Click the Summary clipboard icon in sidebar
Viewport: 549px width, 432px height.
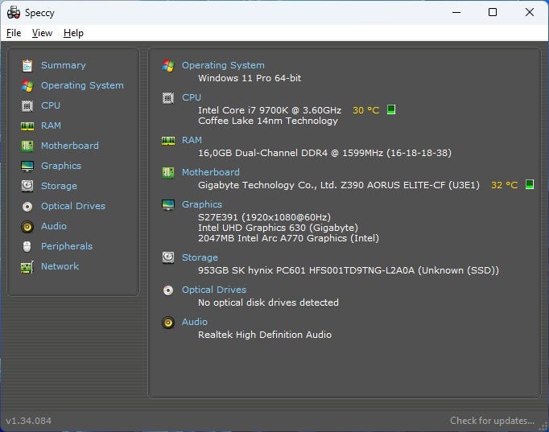point(27,65)
